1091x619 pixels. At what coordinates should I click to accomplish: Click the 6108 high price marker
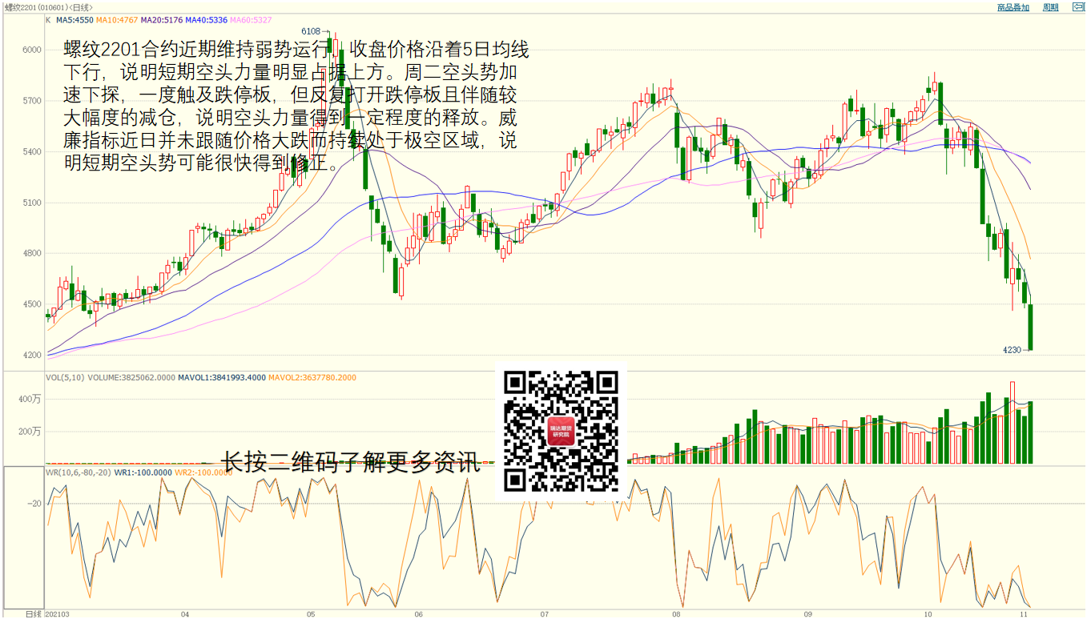(310, 31)
